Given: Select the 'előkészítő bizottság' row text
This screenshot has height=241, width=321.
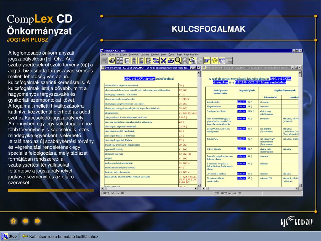Looking at the screenshot, I should coord(114,154).
